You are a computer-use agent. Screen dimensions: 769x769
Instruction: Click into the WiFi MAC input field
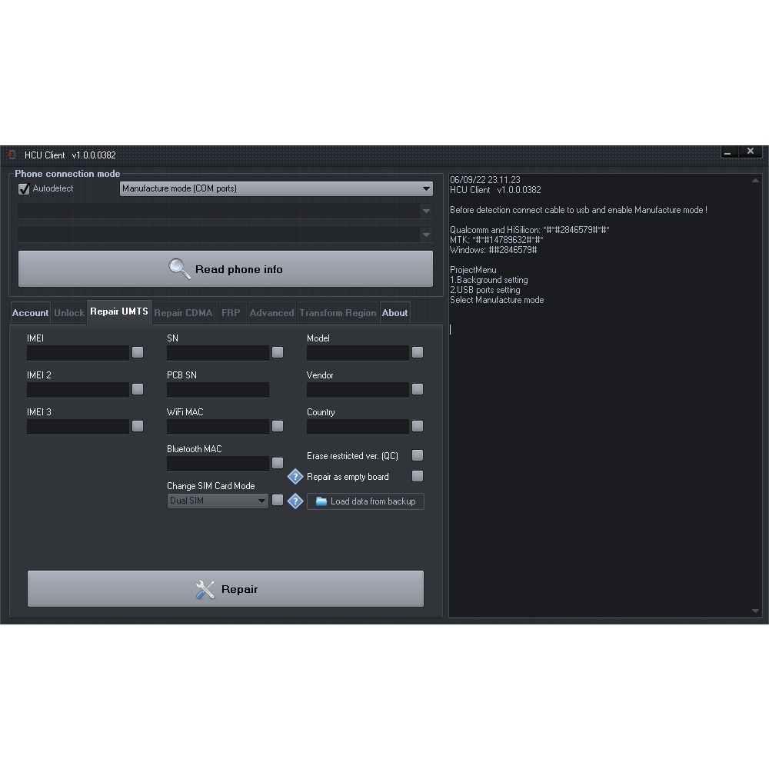(218, 426)
